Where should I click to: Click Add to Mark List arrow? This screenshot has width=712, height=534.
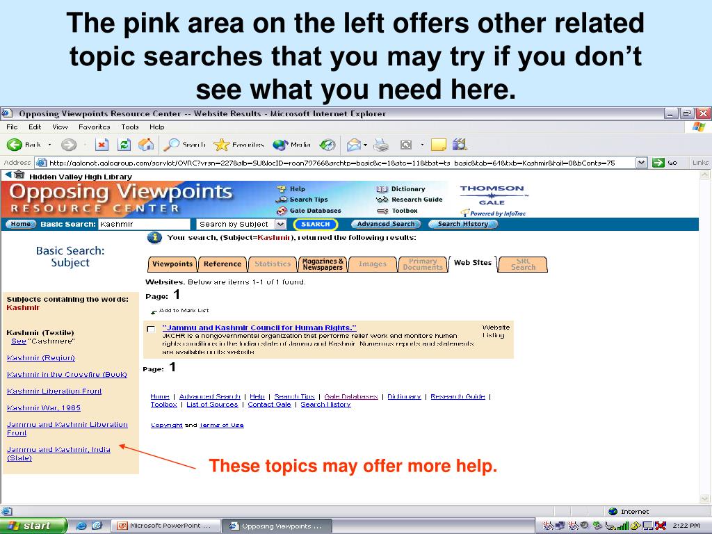(154, 311)
